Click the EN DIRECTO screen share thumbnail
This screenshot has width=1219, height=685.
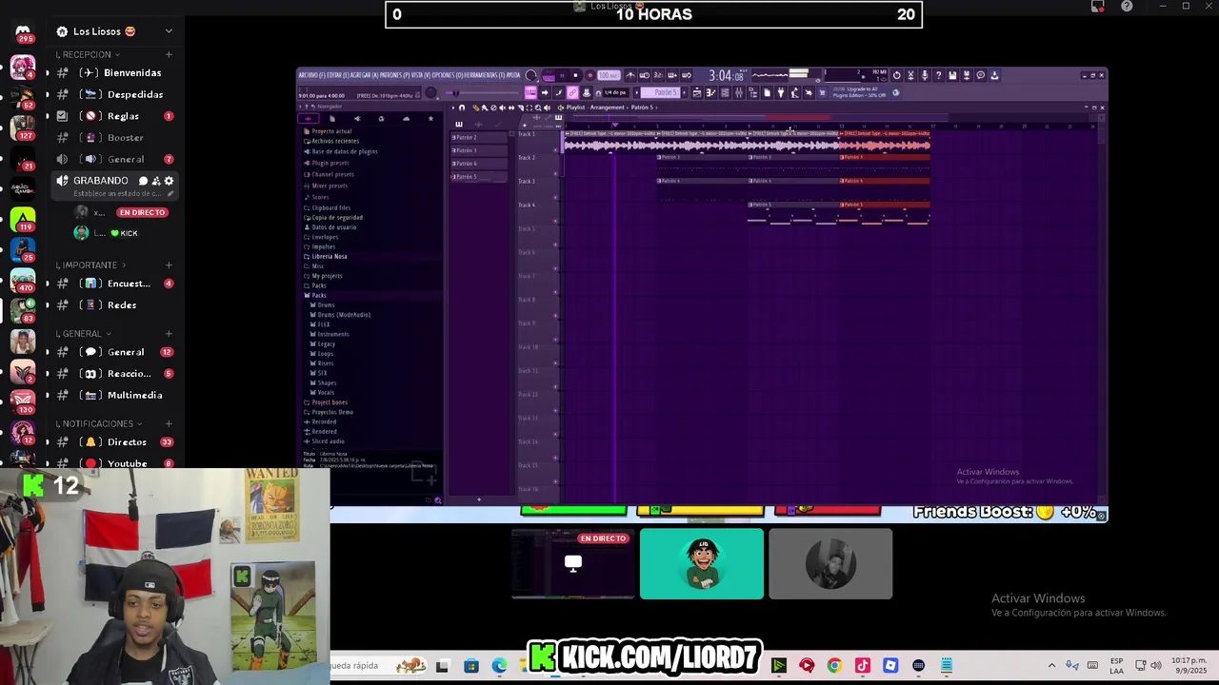(573, 564)
